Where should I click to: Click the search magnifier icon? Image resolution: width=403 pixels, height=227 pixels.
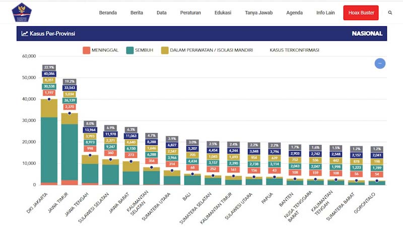(x=390, y=13)
